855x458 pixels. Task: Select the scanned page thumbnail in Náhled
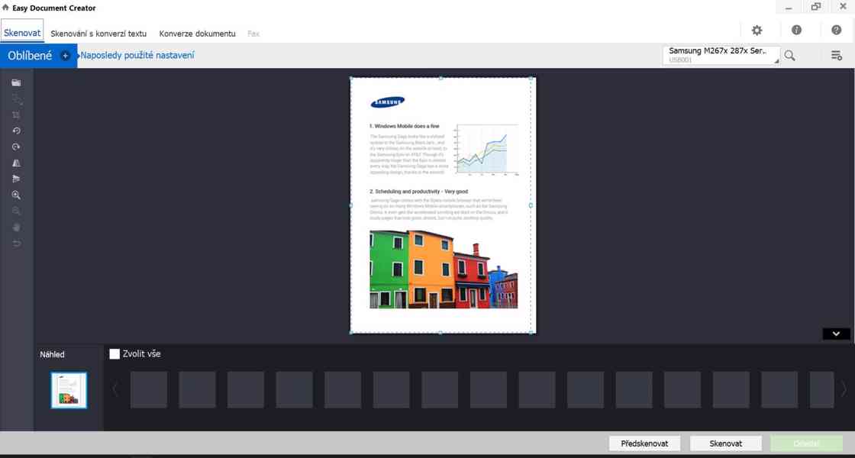tap(69, 390)
